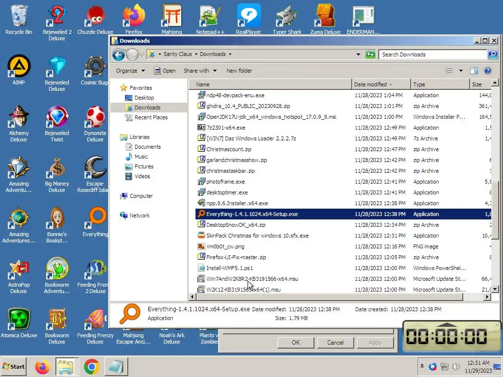Viewport: 503px width, 377px height.
Task: Select Computer in the navigation pane
Action: pos(141,196)
